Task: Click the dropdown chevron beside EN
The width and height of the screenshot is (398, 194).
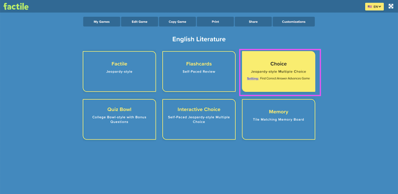Action: point(380,7)
